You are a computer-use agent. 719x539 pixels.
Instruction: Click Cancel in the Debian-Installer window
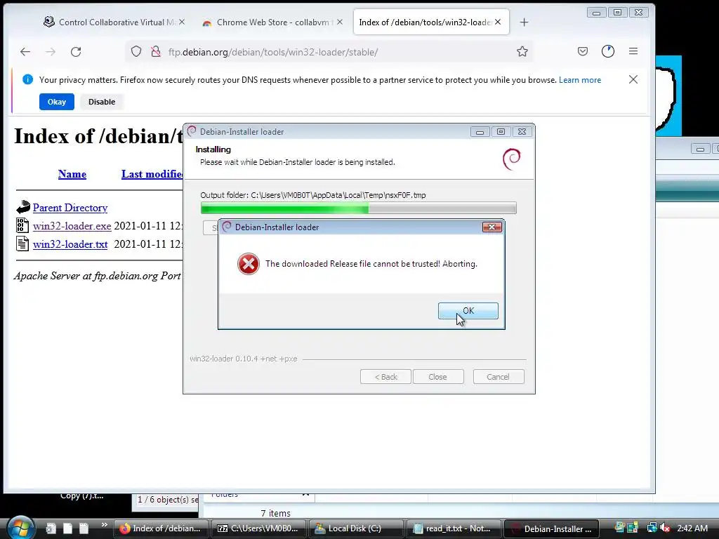click(x=498, y=376)
